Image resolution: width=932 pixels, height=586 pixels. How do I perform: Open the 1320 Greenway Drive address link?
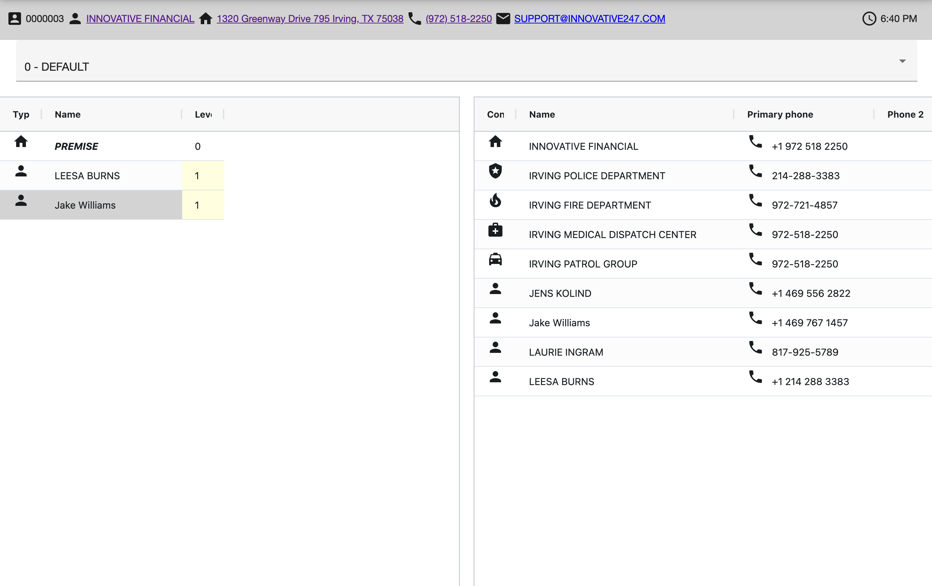(310, 19)
